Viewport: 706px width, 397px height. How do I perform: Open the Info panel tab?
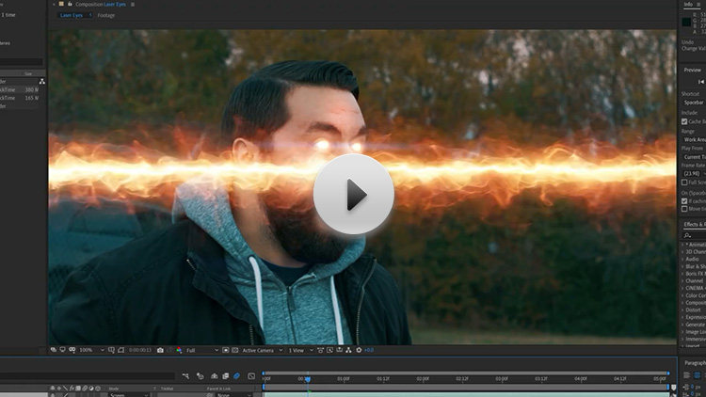688,4
